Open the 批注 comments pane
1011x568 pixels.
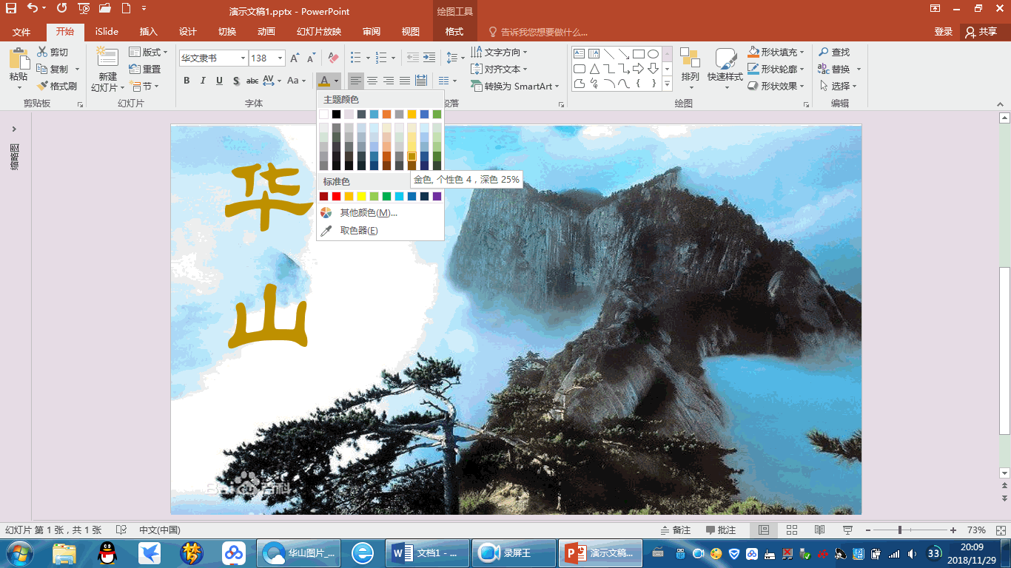721,530
